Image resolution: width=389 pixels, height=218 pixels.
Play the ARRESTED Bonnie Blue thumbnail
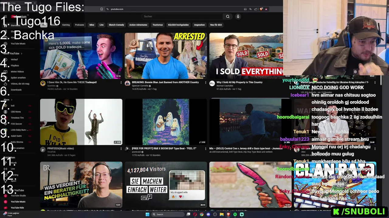tap(166, 56)
